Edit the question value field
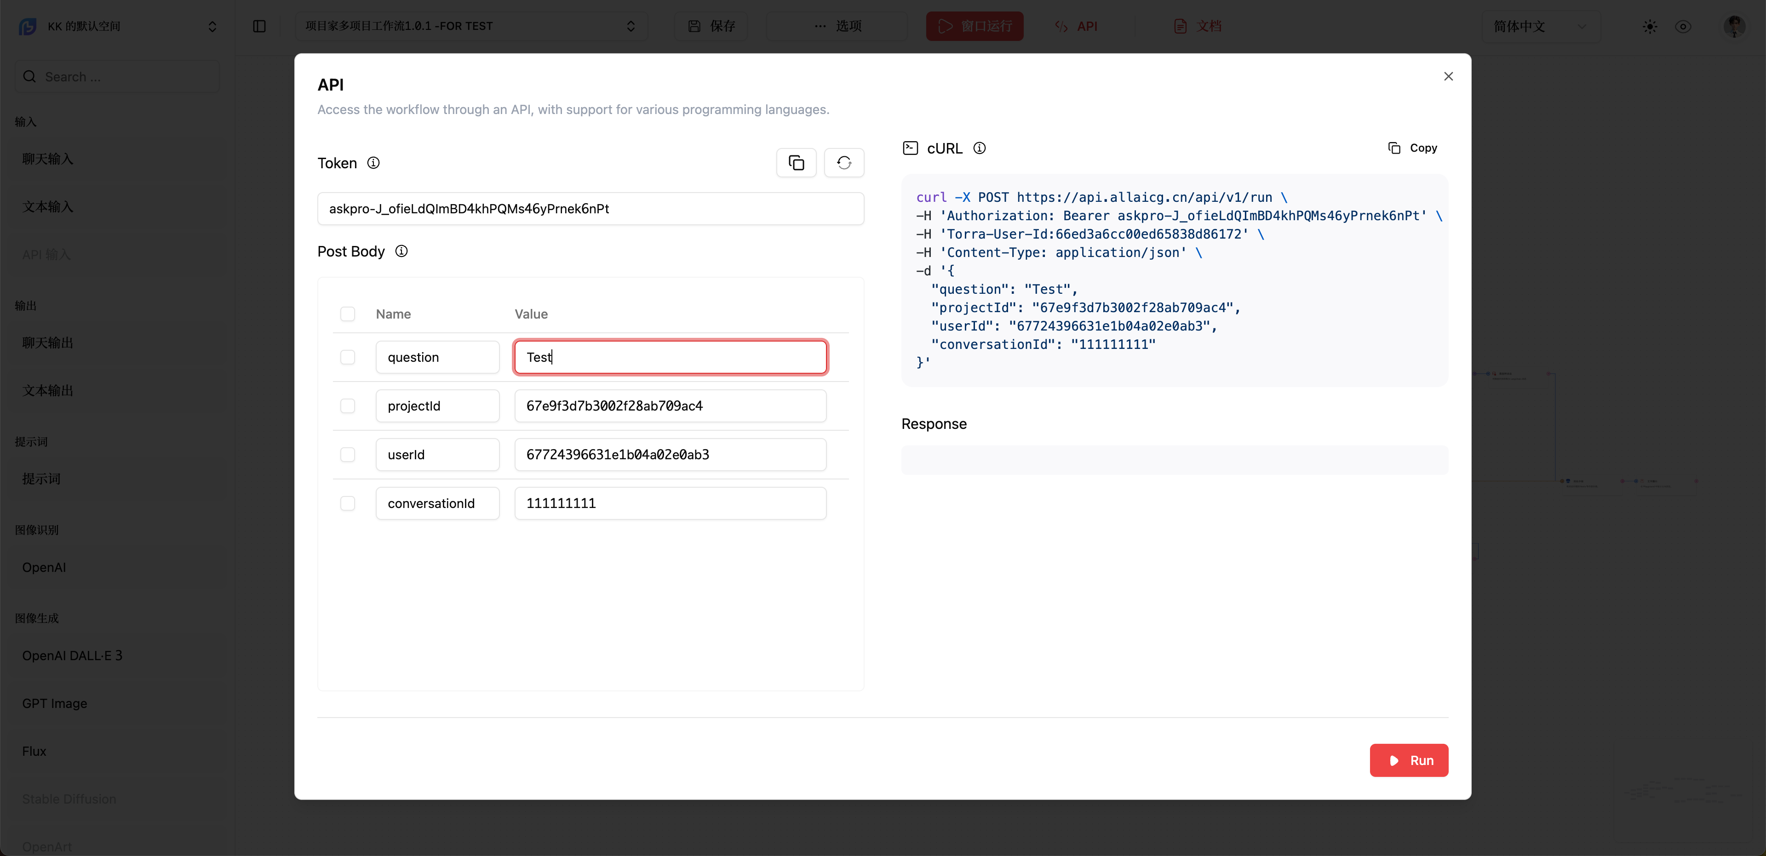This screenshot has width=1766, height=856. [x=671, y=357]
